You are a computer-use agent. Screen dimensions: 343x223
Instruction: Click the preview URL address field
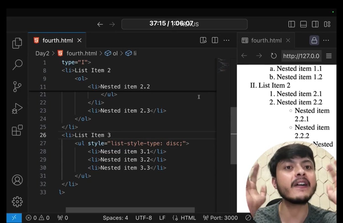(x=301, y=56)
